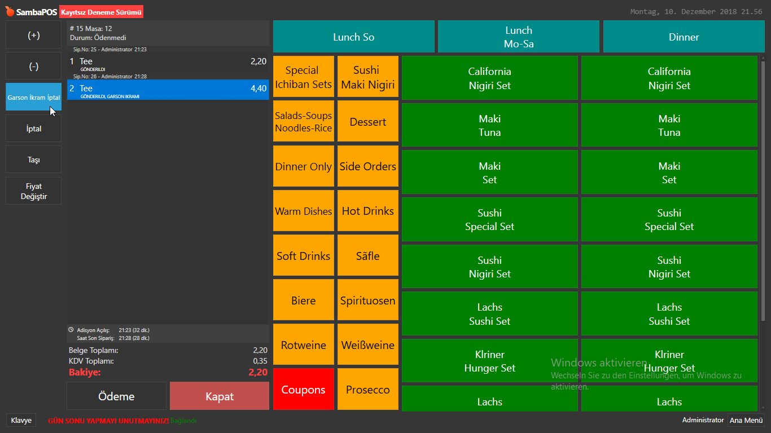Screen dimensions: 771x433
Task: Open the Klavye on-screen keyboard
Action: click(21, 420)
